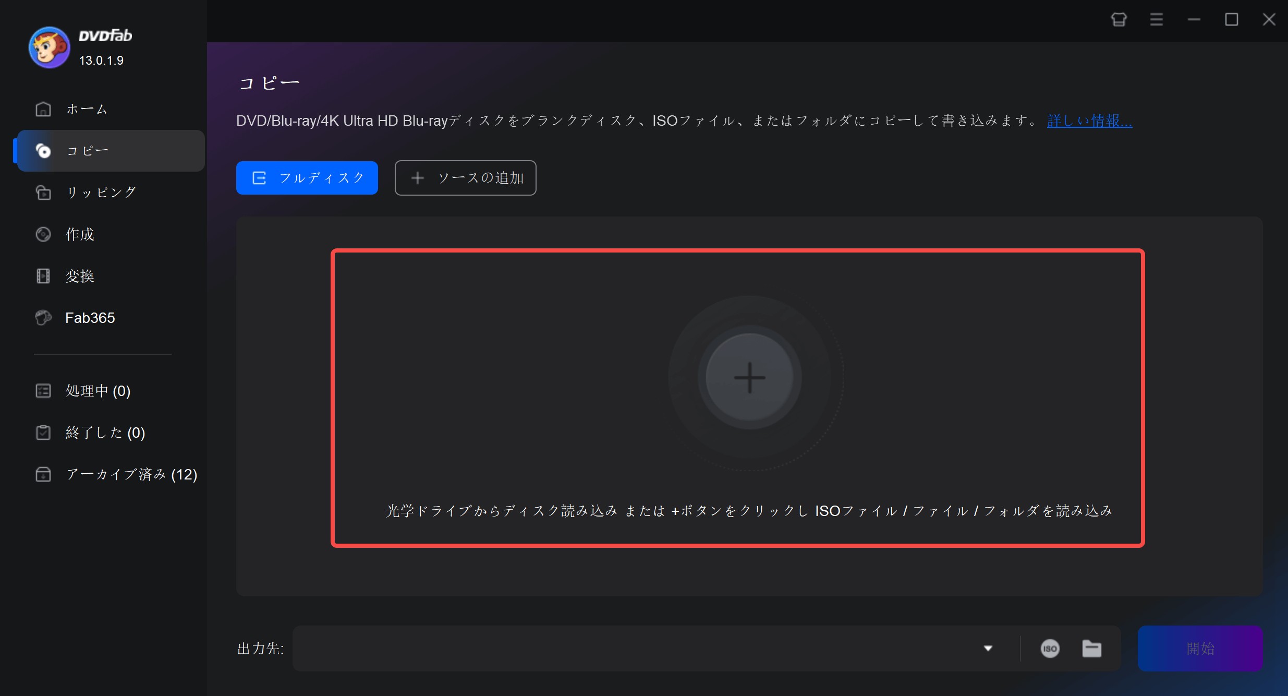1288x696 pixels.
Task: Open Fab365 from the sidebar
Action: click(x=90, y=318)
